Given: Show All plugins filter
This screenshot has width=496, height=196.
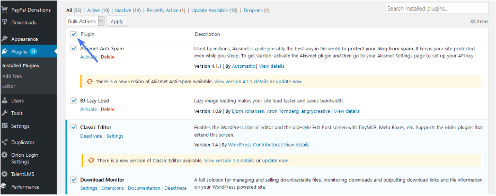Looking at the screenshot, I should pyautogui.click(x=69, y=11).
